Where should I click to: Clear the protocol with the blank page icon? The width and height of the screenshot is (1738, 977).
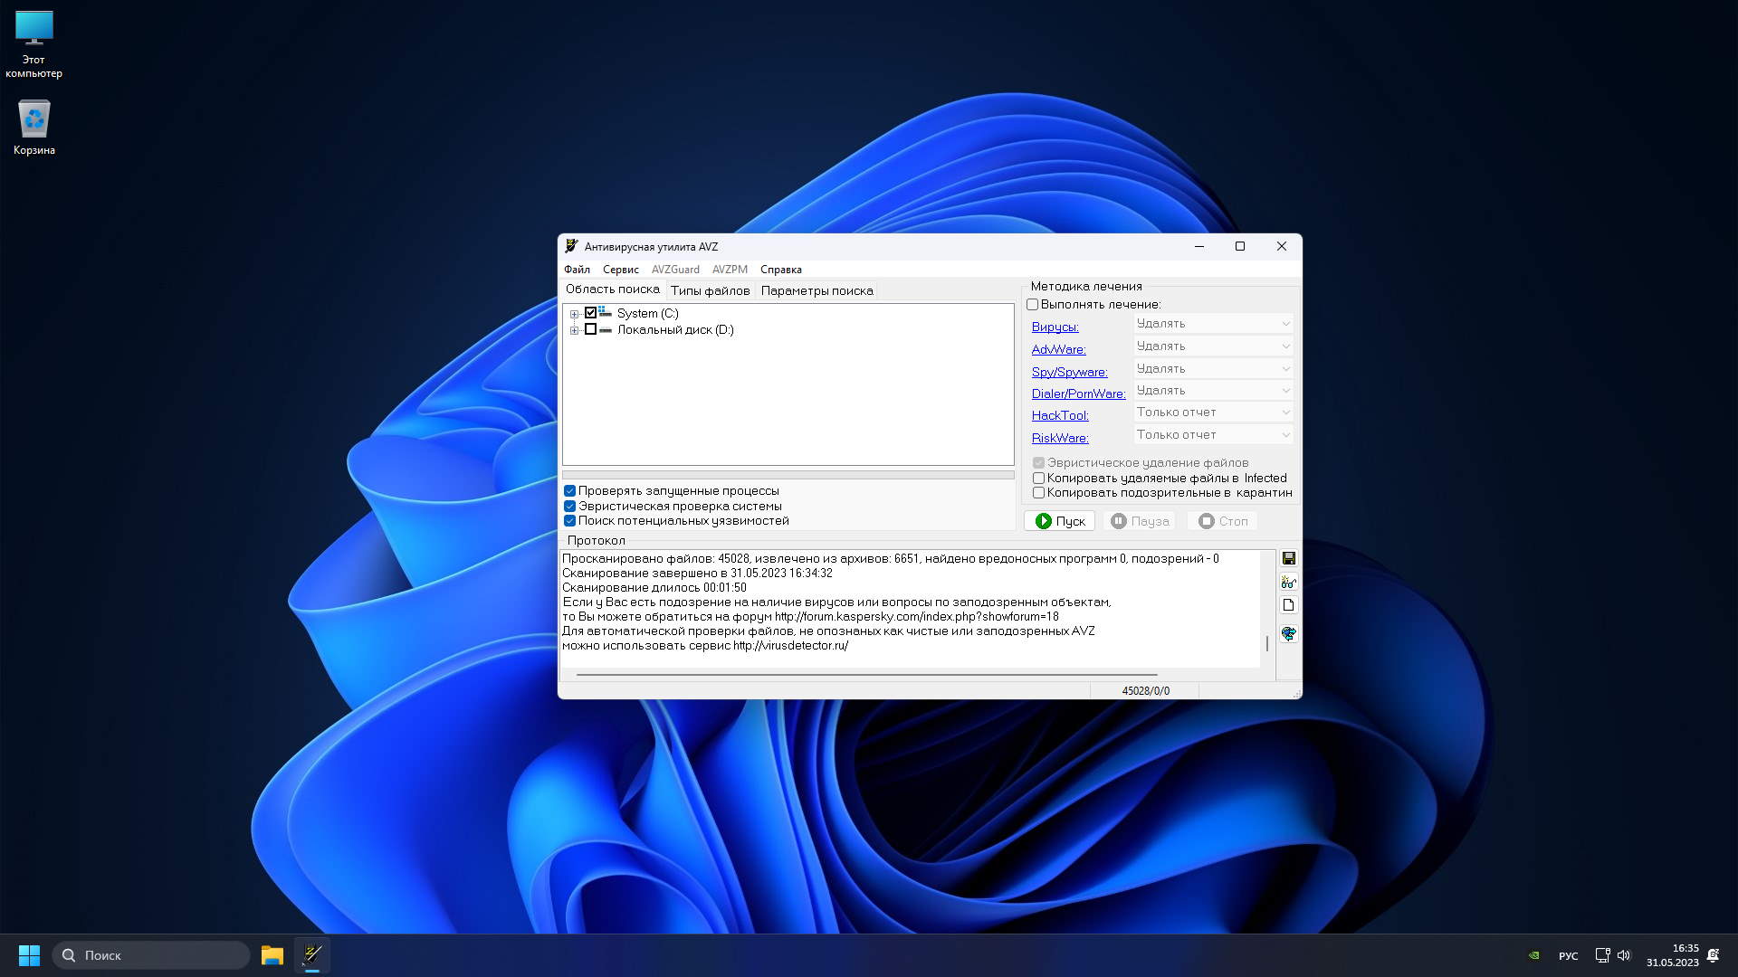(x=1288, y=605)
